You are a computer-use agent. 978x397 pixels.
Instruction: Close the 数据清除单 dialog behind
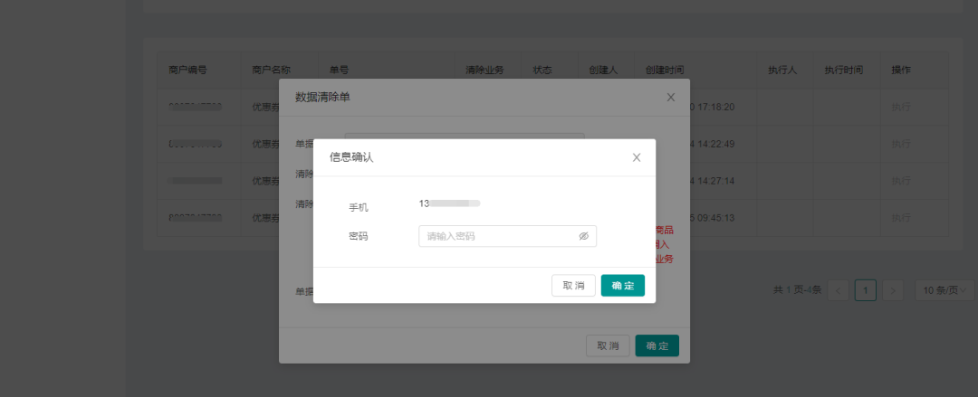coord(671,97)
